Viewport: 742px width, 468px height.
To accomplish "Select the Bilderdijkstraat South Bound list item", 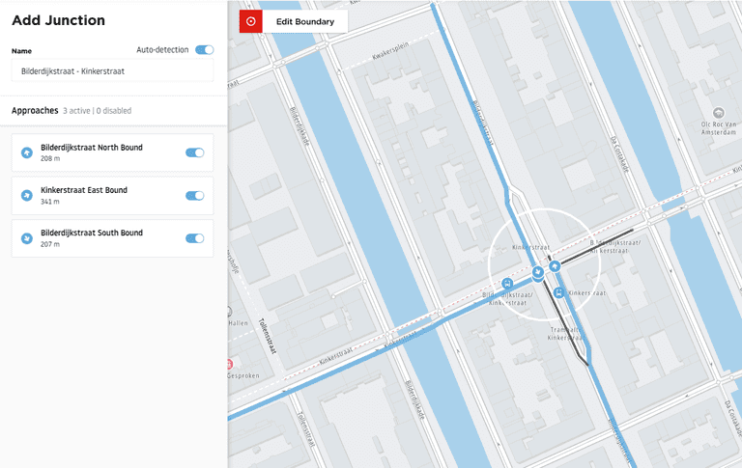I will point(97,238).
